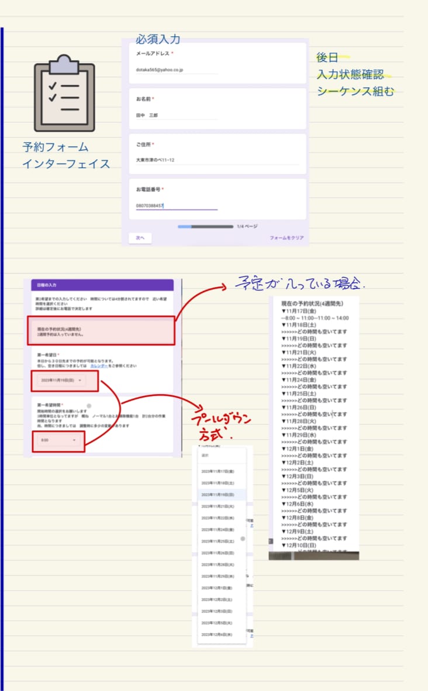Image resolution: width=428 pixels, height=691 pixels.
Task: Click the フォームをクリア link
Action: [287, 238]
